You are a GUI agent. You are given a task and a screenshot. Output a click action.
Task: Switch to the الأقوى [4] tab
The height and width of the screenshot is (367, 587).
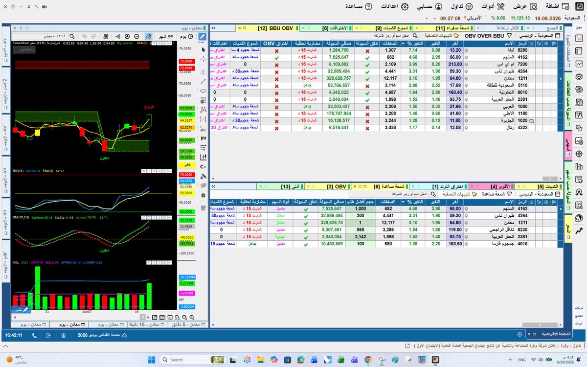point(490,187)
